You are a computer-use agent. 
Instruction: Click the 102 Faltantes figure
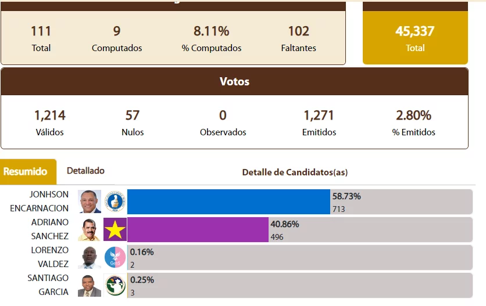(299, 31)
